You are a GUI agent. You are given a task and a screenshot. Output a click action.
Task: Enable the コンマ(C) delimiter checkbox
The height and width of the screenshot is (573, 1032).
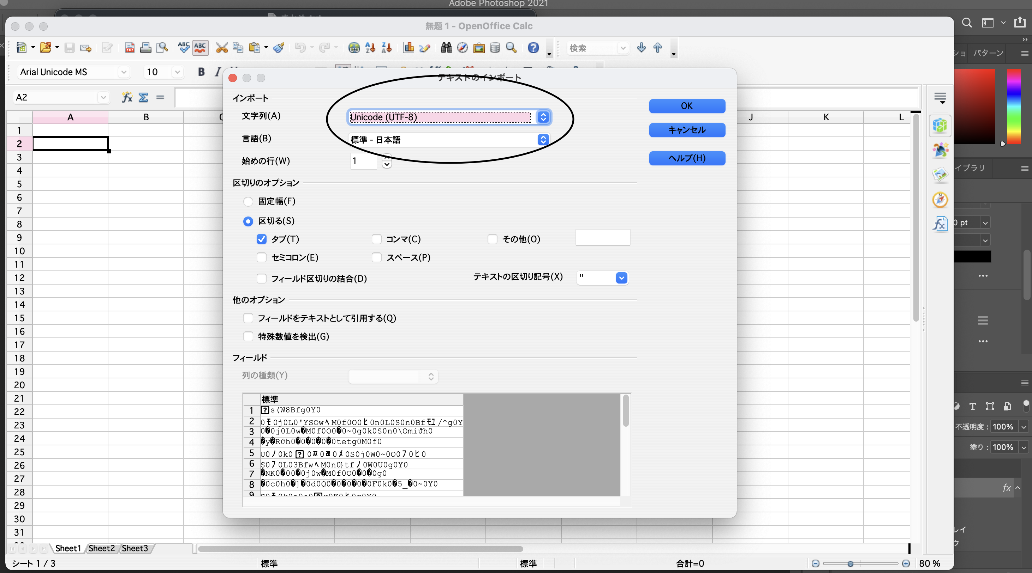(377, 239)
